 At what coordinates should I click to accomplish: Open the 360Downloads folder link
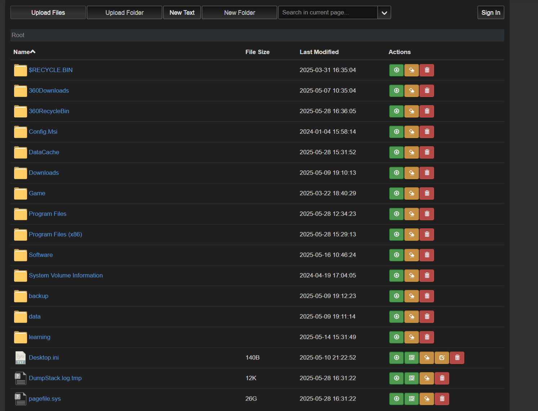(49, 91)
